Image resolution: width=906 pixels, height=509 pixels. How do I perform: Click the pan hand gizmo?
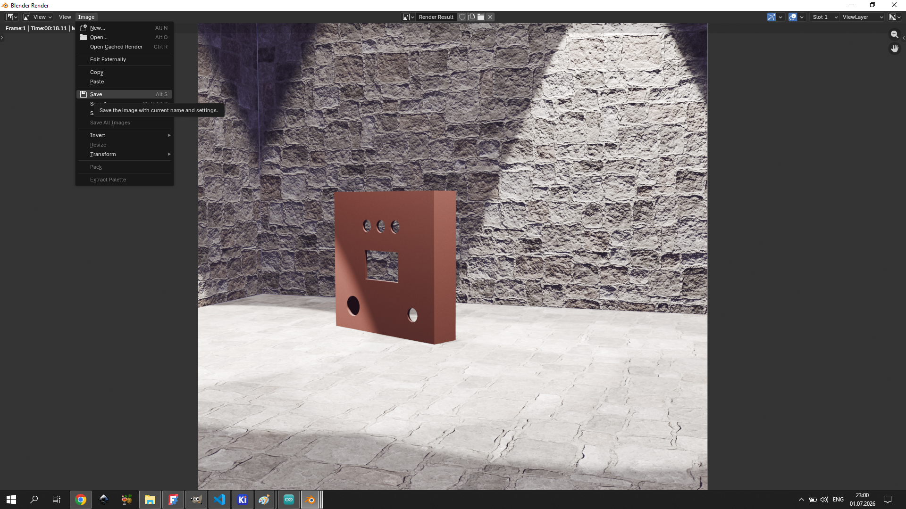pos(895,49)
